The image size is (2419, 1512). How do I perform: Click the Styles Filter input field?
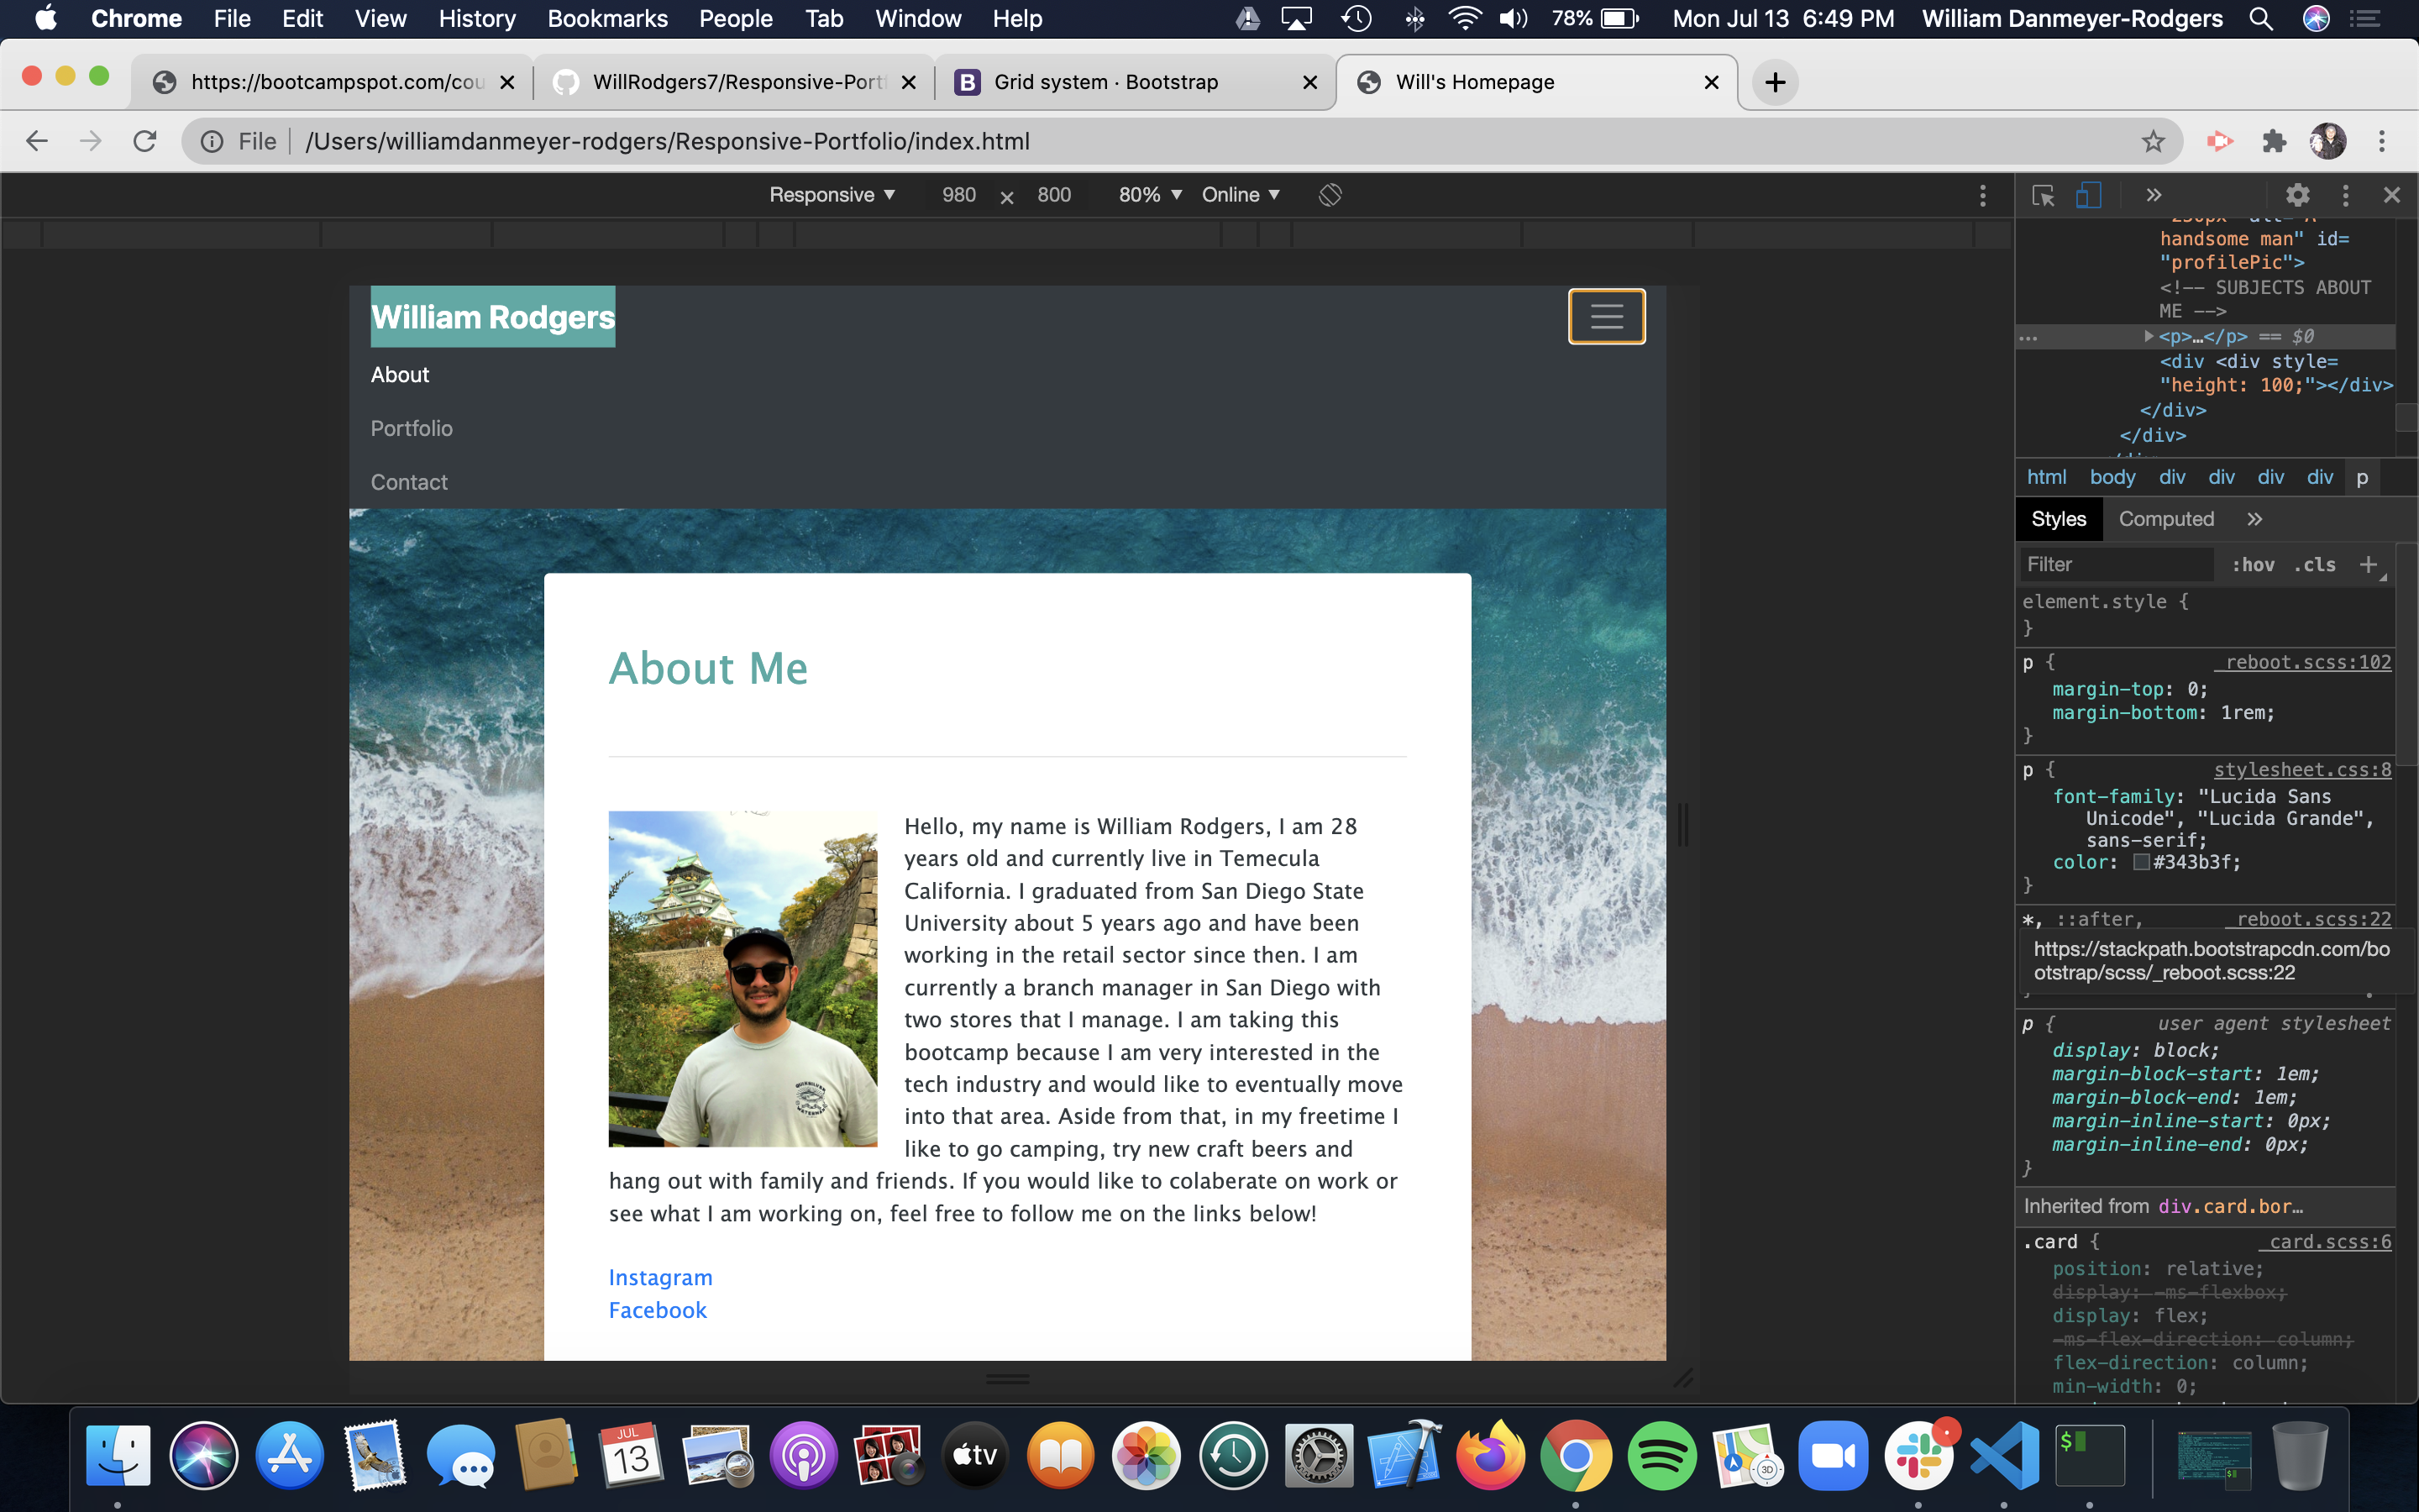(2116, 565)
